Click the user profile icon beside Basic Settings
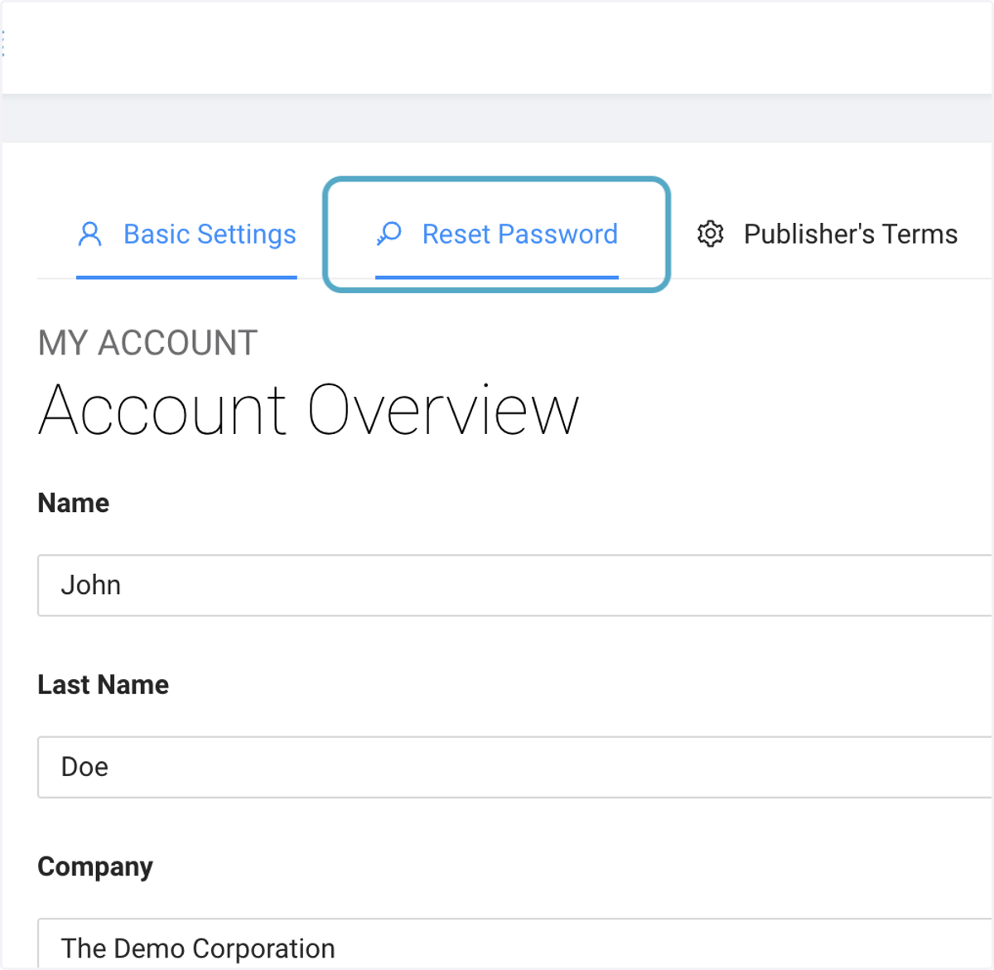This screenshot has height=970, width=994. coord(89,234)
